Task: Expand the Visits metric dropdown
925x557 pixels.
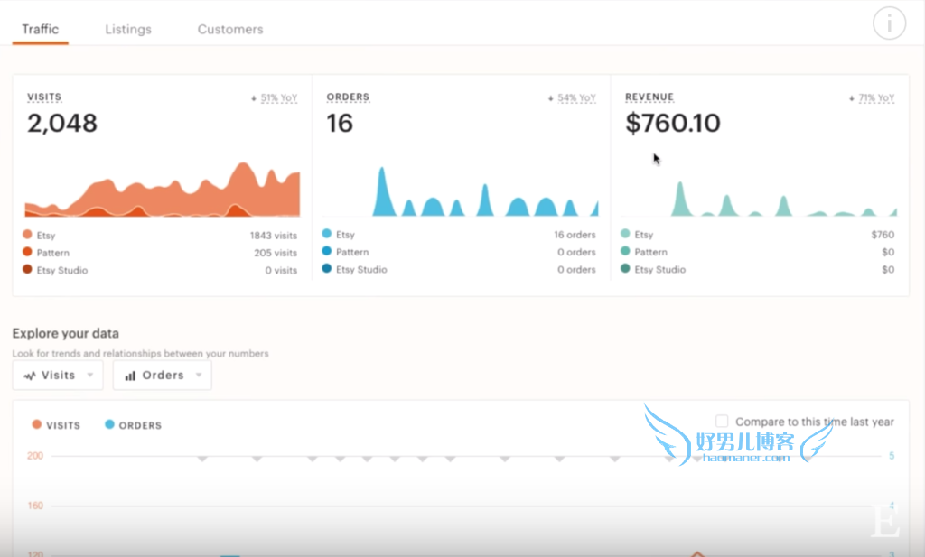Action: pos(58,376)
